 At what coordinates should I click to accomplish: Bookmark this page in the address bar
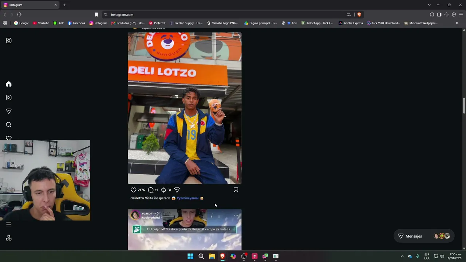pos(96,15)
